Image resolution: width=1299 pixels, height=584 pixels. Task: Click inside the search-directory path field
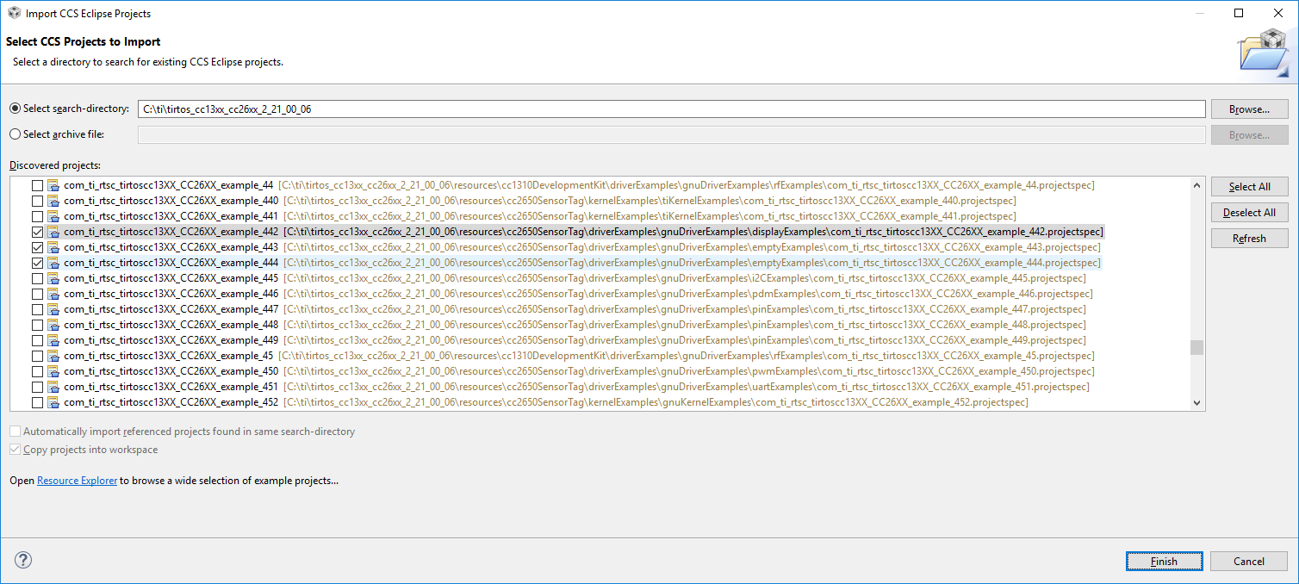tap(603, 108)
